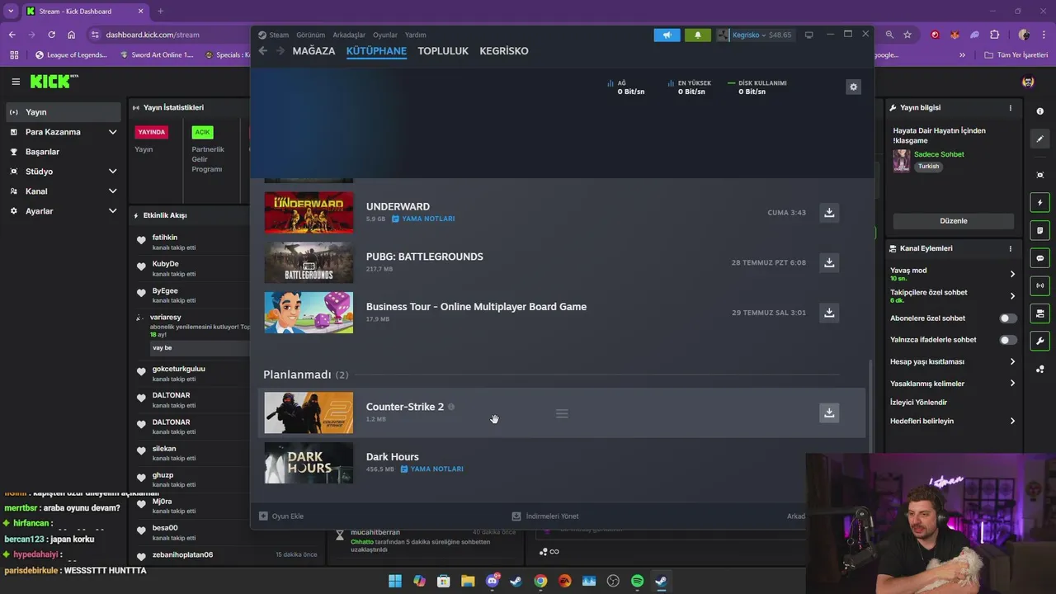Open File Explorer from taskbar
Screen dimensions: 1056x594
[468, 581]
